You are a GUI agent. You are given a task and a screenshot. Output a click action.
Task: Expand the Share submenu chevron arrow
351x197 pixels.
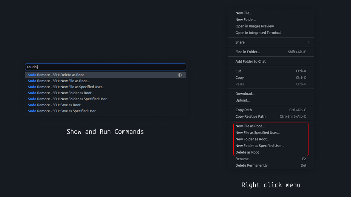click(x=308, y=42)
